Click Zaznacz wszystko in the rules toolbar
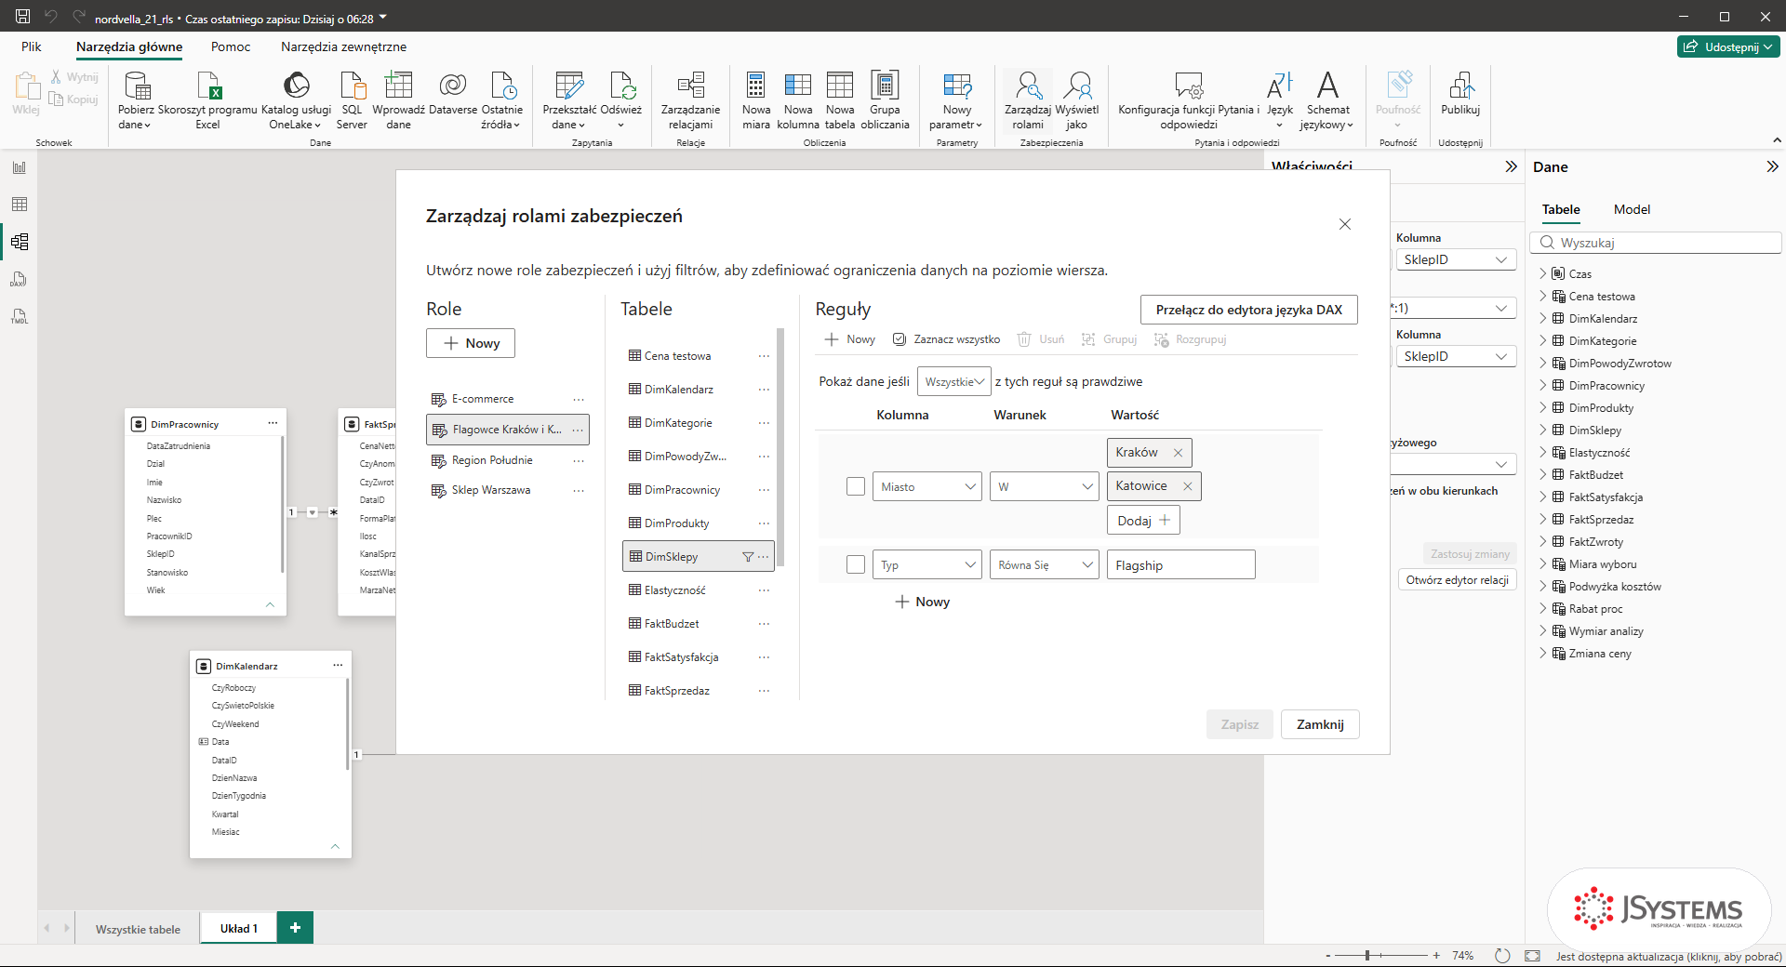The width and height of the screenshot is (1786, 967). [947, 339]
